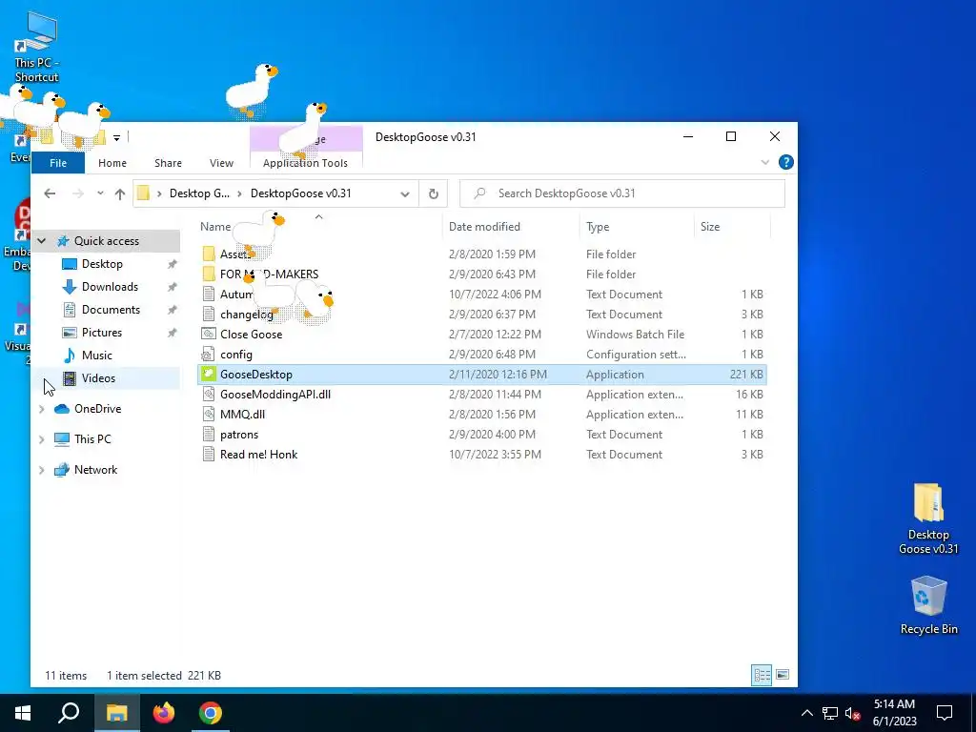Switch to large icons view layout
Screen dimensions: 976x732
783,675
